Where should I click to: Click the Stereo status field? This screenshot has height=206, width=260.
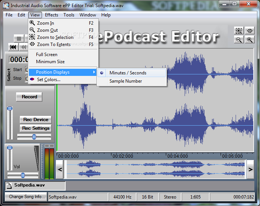pos(170,197)
